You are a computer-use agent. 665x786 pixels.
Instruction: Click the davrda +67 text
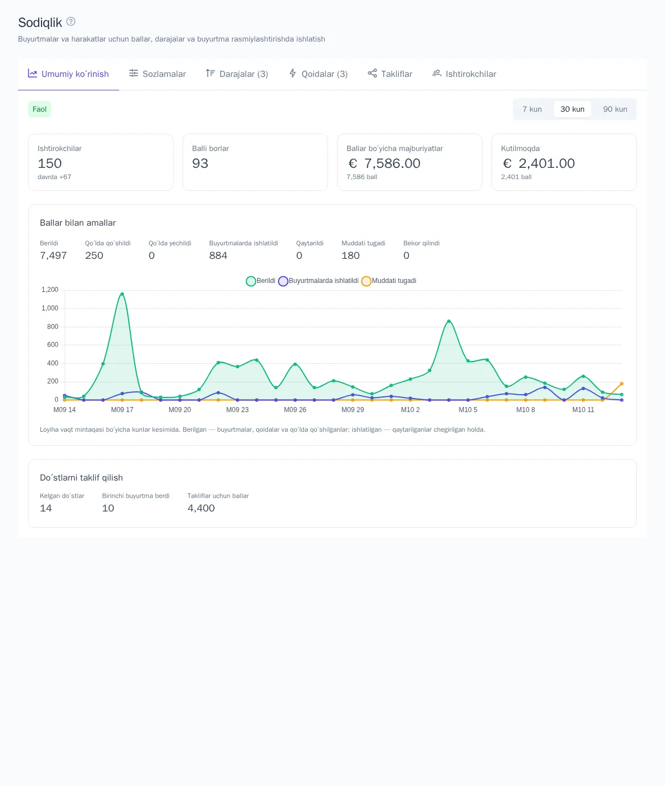(54, 177)
